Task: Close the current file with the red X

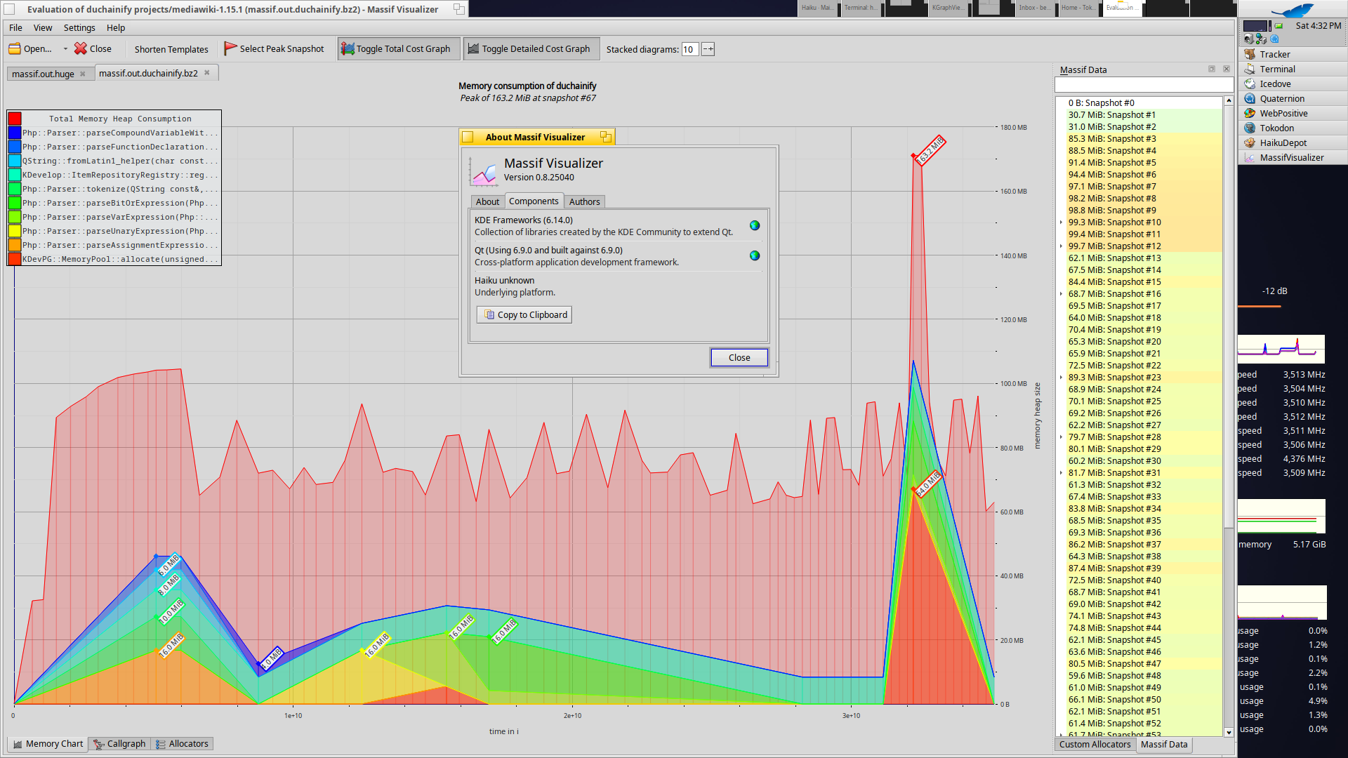Action: pyautogui.click(x=81, y=49)
